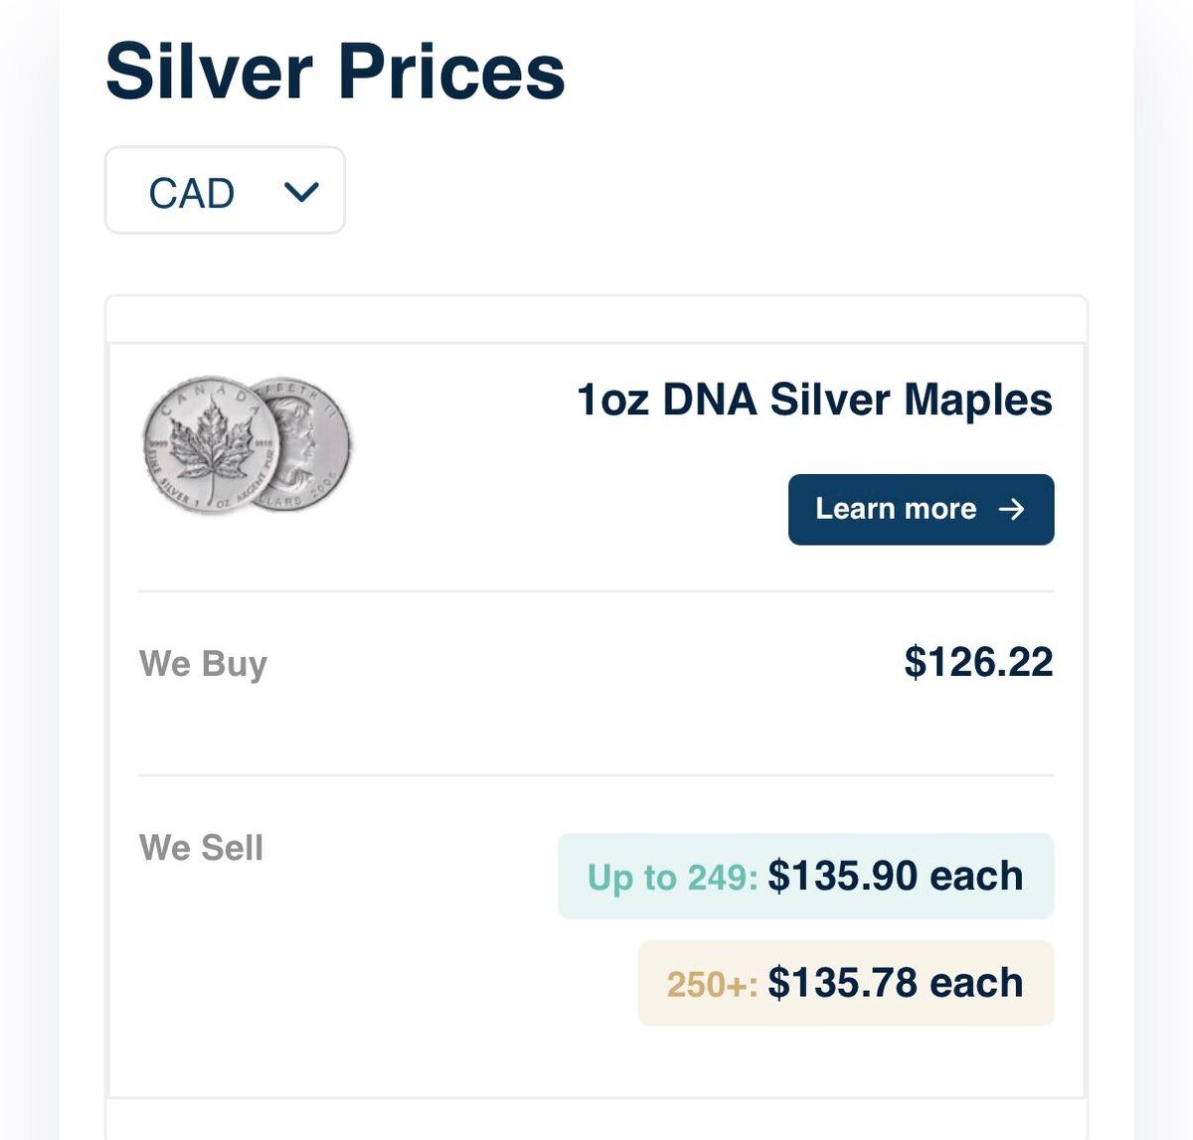Image resolution: width=1193 pixels, height=1140 pixels.
Task: Click the $135.90 each price text
Action: 895,876
